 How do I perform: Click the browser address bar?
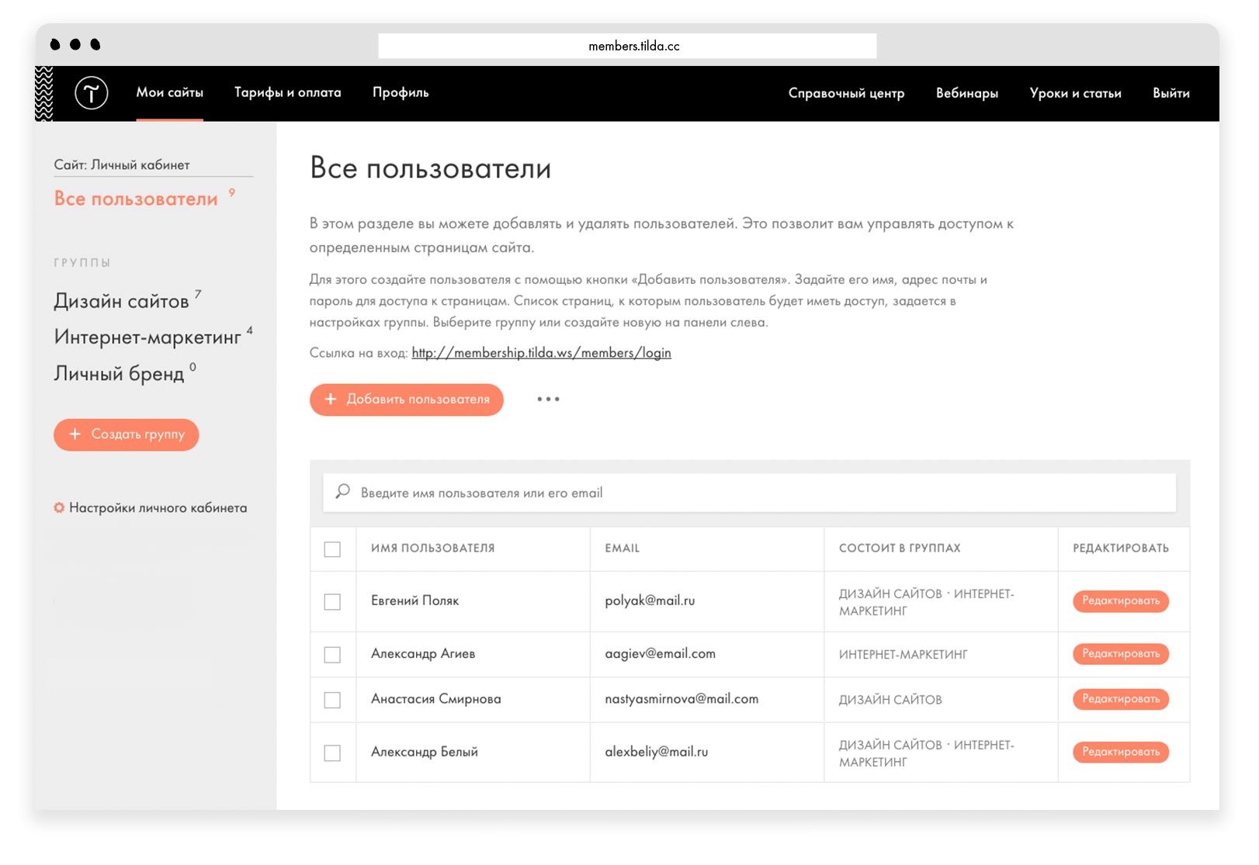click(x=627, y=46)
